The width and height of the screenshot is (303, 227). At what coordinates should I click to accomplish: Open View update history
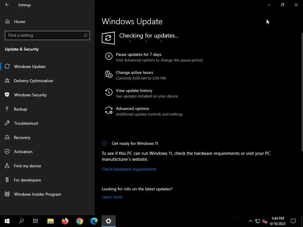(134, 90)
